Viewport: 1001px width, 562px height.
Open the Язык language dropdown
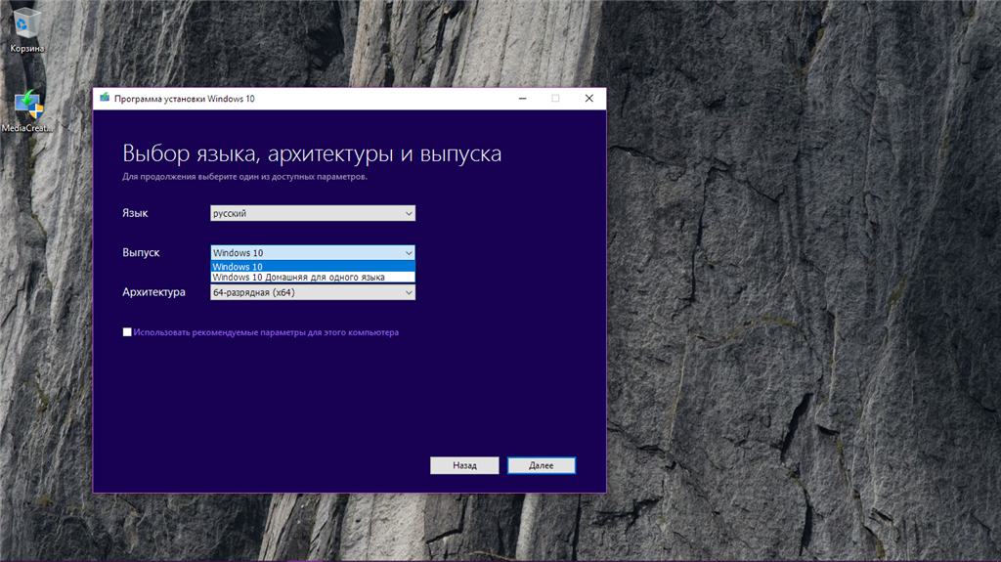[x=313, y=213]
